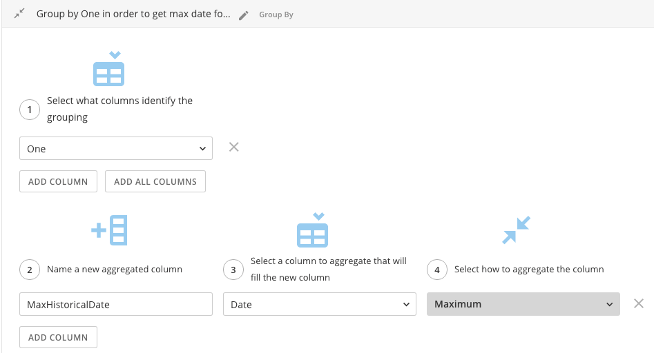Collapse the step panel with arrows icon
654x353 pixels.
tap(19, 14)
